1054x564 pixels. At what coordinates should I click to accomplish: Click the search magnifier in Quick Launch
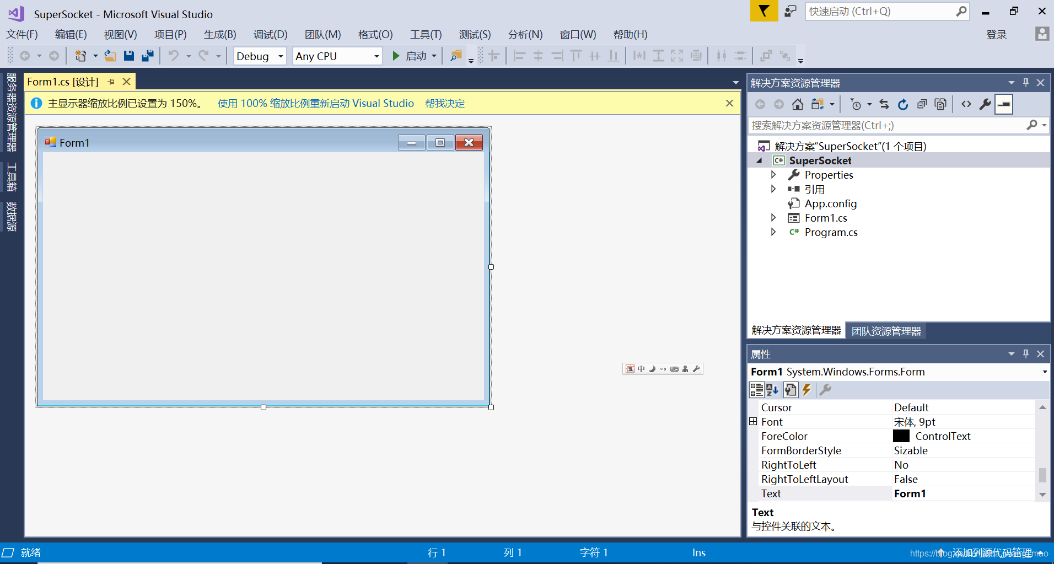(961, 11)
